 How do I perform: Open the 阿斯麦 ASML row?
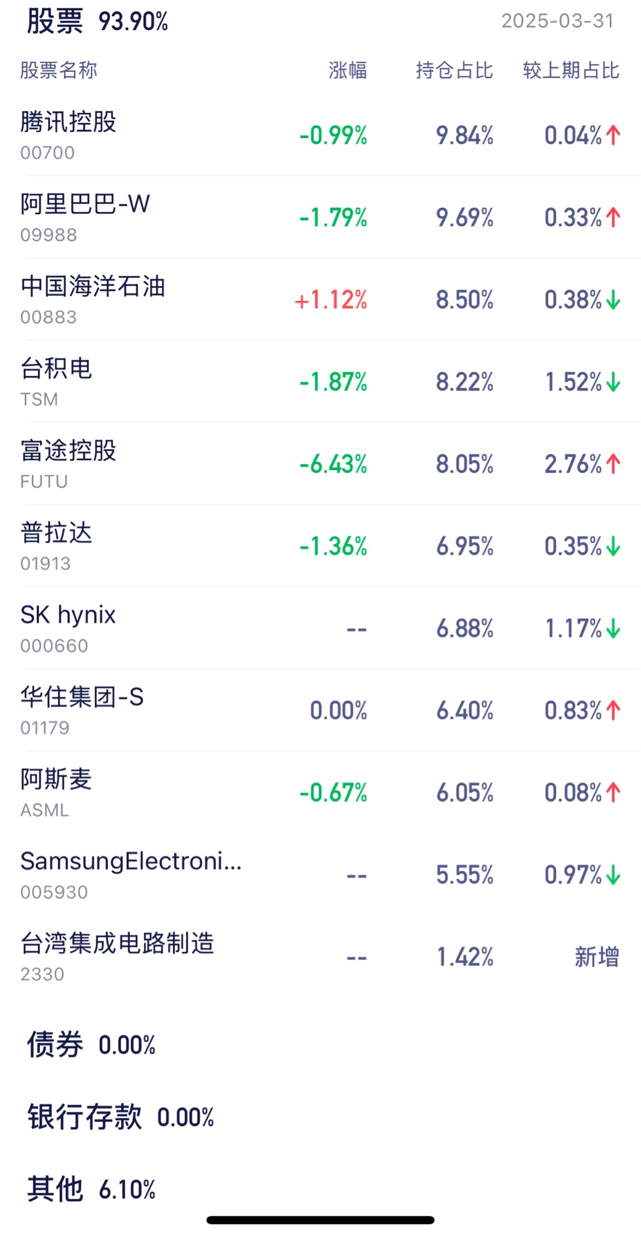tap(320, 792)
